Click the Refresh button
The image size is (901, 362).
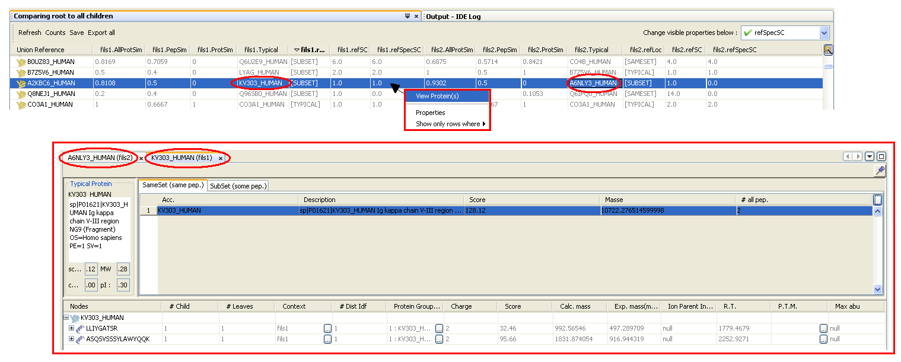click(30, 33)
